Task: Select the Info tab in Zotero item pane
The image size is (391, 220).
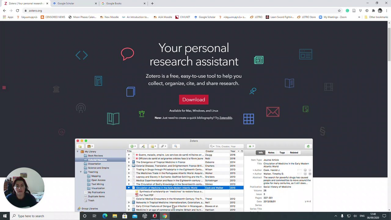Action: coord(261,152)
